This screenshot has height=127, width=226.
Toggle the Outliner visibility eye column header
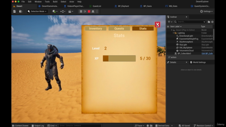coord(168,26)
